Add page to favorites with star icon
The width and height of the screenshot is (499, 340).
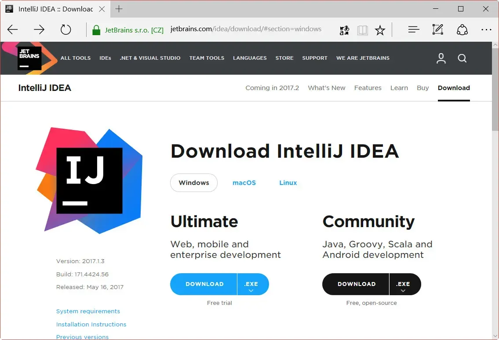coord(380,30)
